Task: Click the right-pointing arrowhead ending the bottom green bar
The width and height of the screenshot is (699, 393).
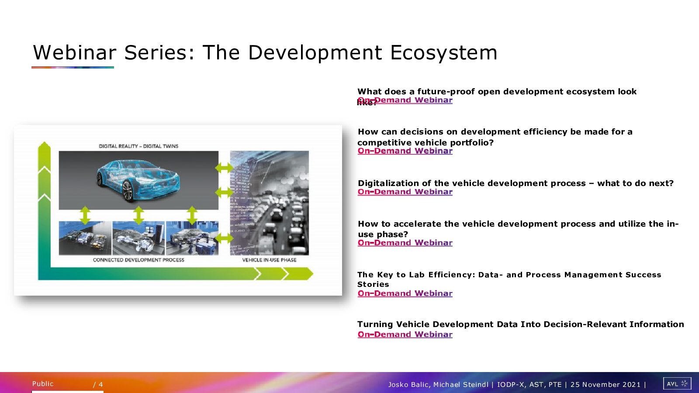Action: tap(306, 274)
